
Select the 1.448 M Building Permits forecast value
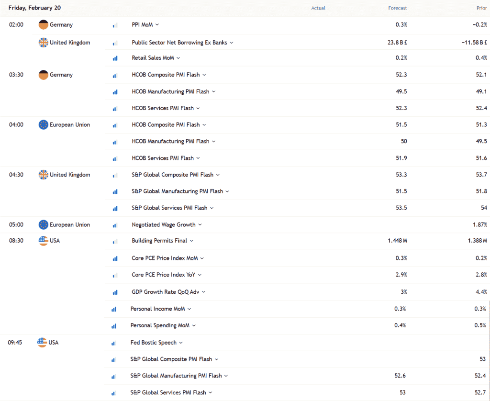coord(397,241)
